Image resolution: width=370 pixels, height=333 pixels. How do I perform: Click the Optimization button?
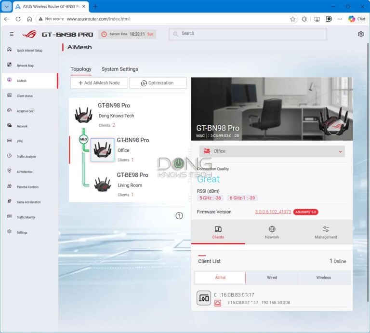(x=158, y=83)
